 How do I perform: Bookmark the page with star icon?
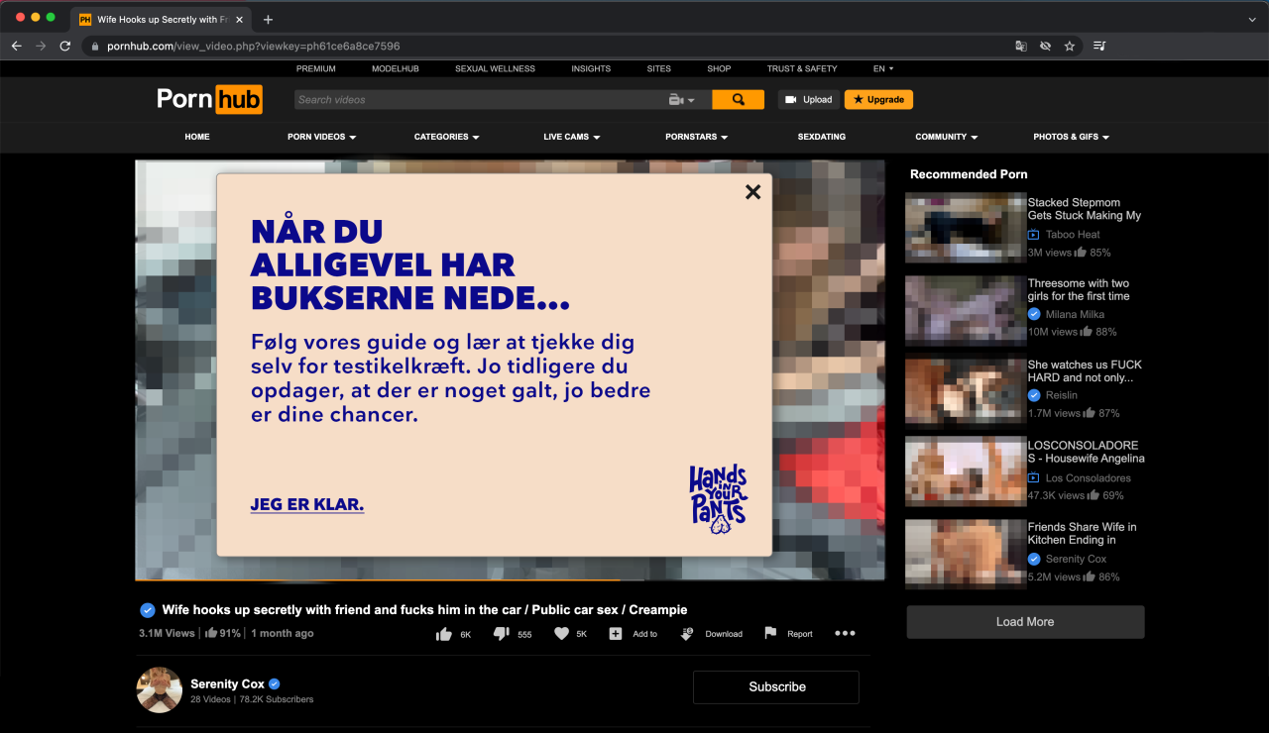coord(1070,46)
